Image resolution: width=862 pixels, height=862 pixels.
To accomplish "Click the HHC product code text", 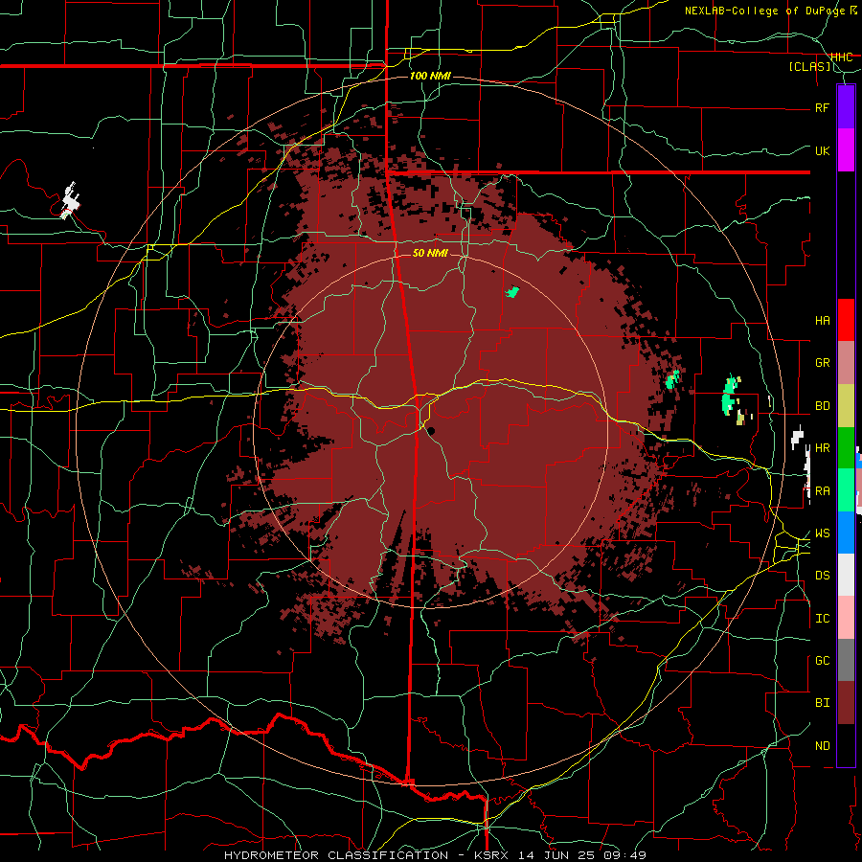I will click(x=842, y=57).
